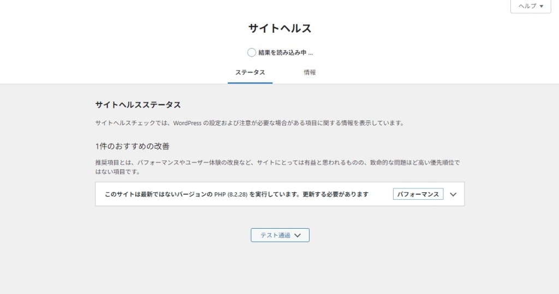This screenshot has width=559, height=294.
Task: Click the 結果を読み込み中 status text
Action: [285, 53]
